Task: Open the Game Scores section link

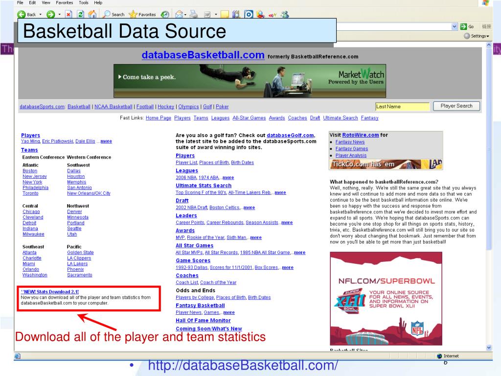Action: point(193,260)
